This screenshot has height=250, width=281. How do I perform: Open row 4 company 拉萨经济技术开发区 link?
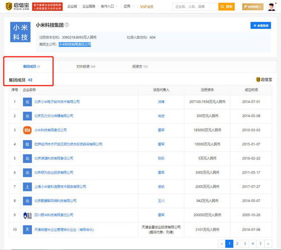pyautogui.click(x=69, y=144)
